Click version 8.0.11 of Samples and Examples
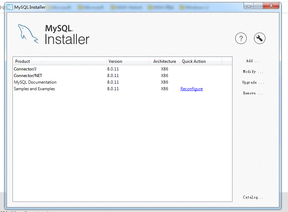Screen dimensions: 288x212 coord(113,89)
